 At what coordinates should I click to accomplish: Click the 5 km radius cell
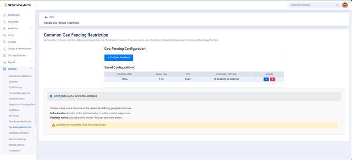tap(161, 79)
